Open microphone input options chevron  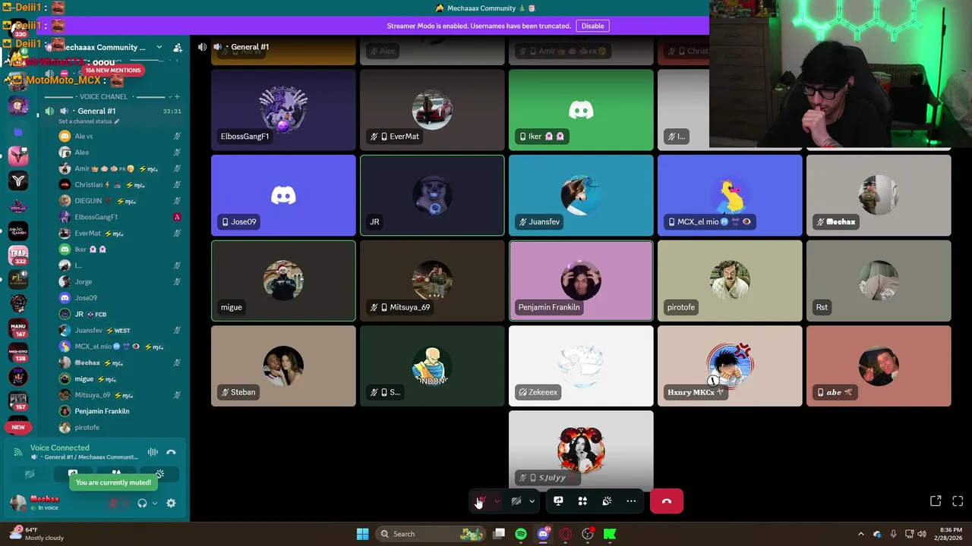pyautogui.click(x=497, y=501)
